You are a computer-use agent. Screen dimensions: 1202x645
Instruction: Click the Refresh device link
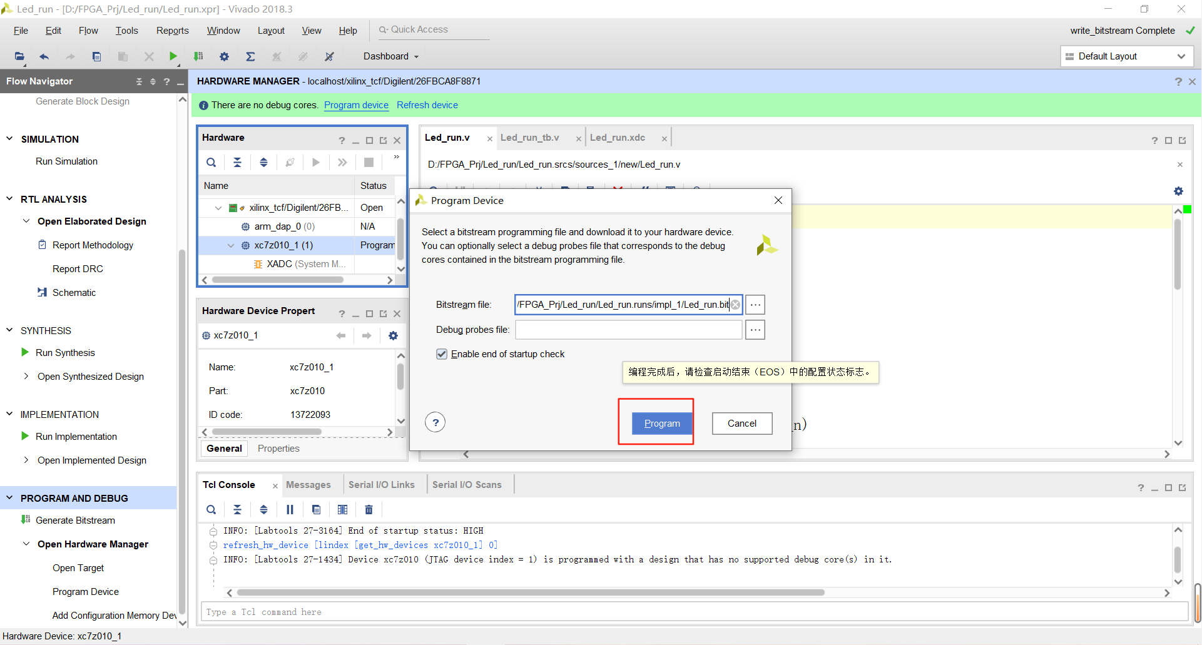pos(427,105)
